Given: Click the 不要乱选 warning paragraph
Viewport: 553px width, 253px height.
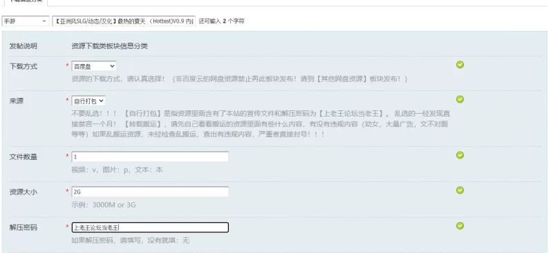Looking at the screenshot, I should click(261, 124).
